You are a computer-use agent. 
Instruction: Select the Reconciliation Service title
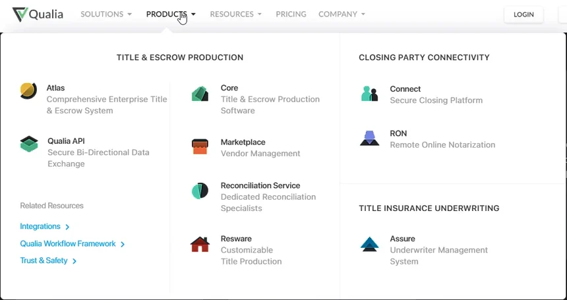pyautogui.click(x=260, y=185)
